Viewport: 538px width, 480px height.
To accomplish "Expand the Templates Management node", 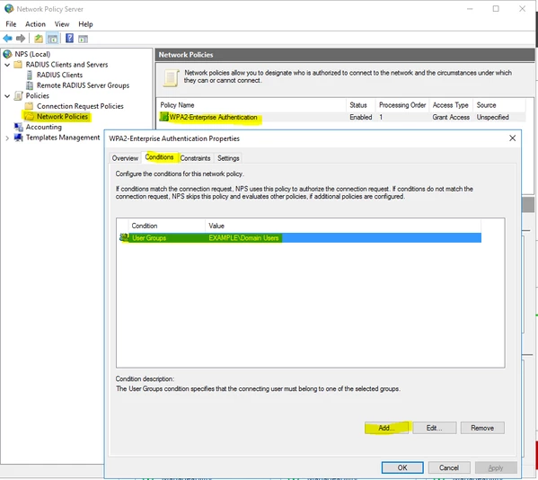I will pyautogui.click(x=7, y=138).
